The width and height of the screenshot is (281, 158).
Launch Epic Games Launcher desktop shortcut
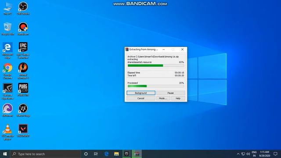[x=23, y=50]
